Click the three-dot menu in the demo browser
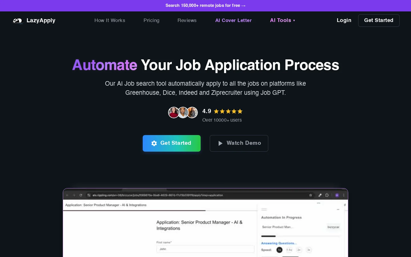Image resolution: width=411 pixels, height=257 pixels. [344, 195]
